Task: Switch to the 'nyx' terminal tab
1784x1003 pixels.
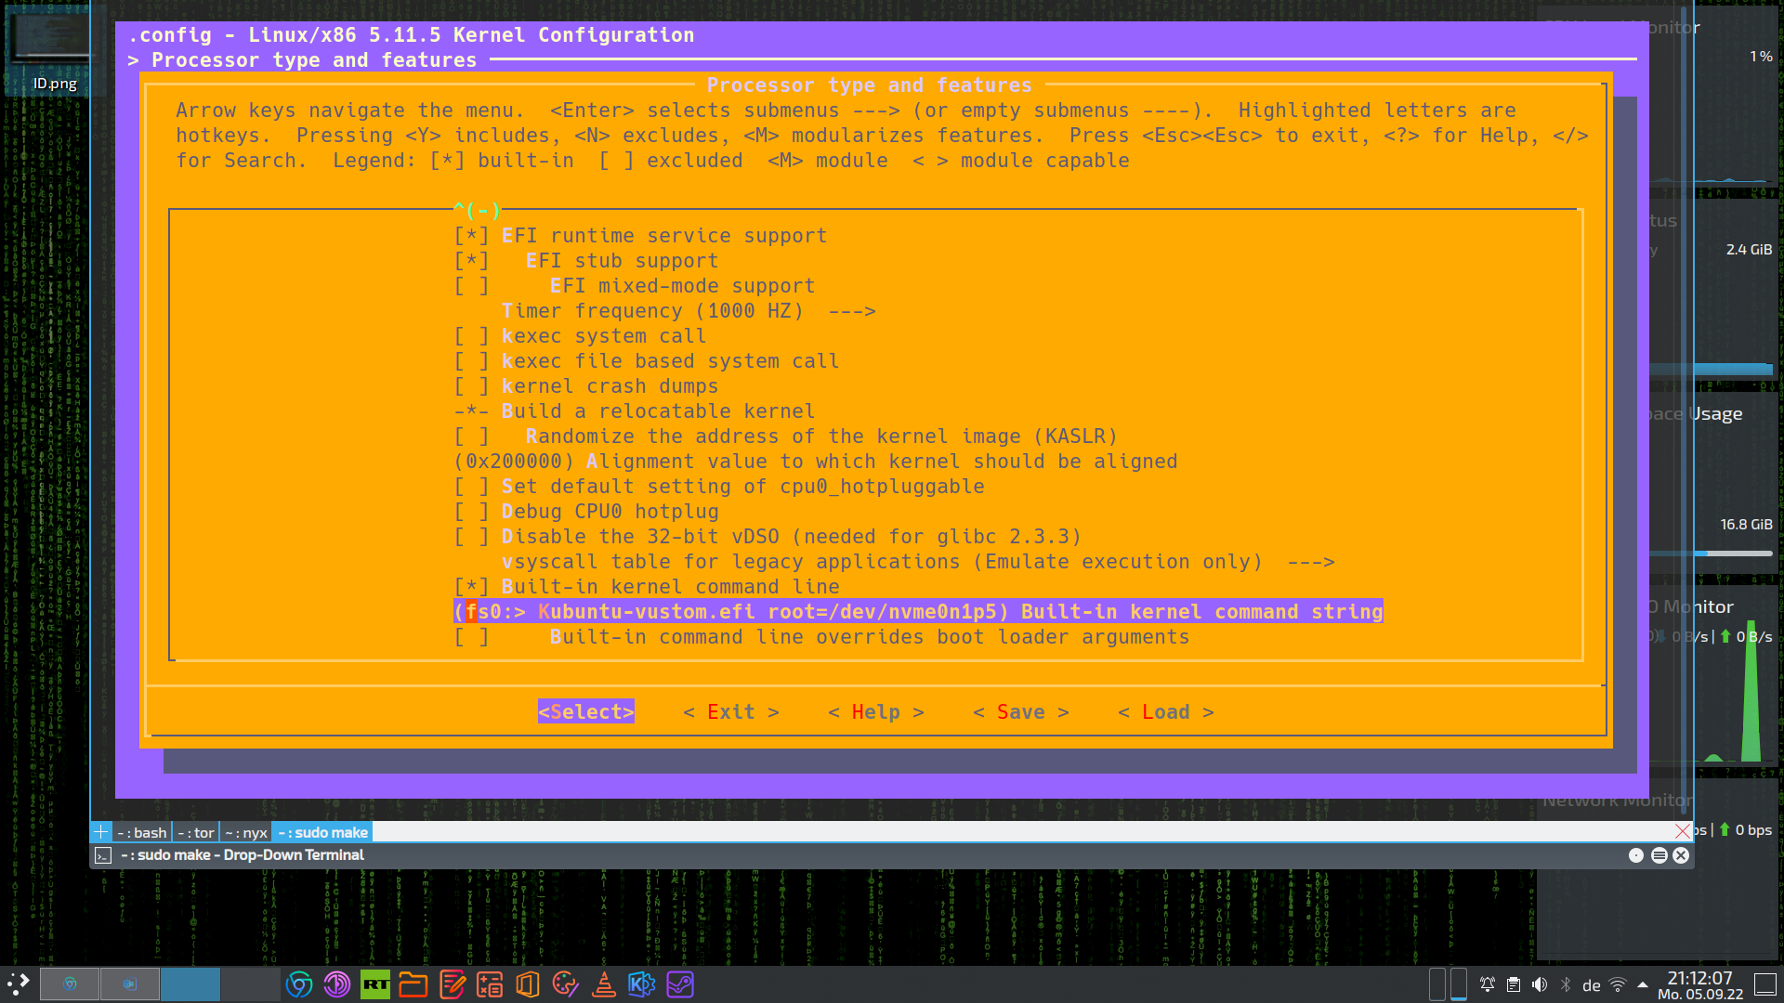Action: [246, 832]
